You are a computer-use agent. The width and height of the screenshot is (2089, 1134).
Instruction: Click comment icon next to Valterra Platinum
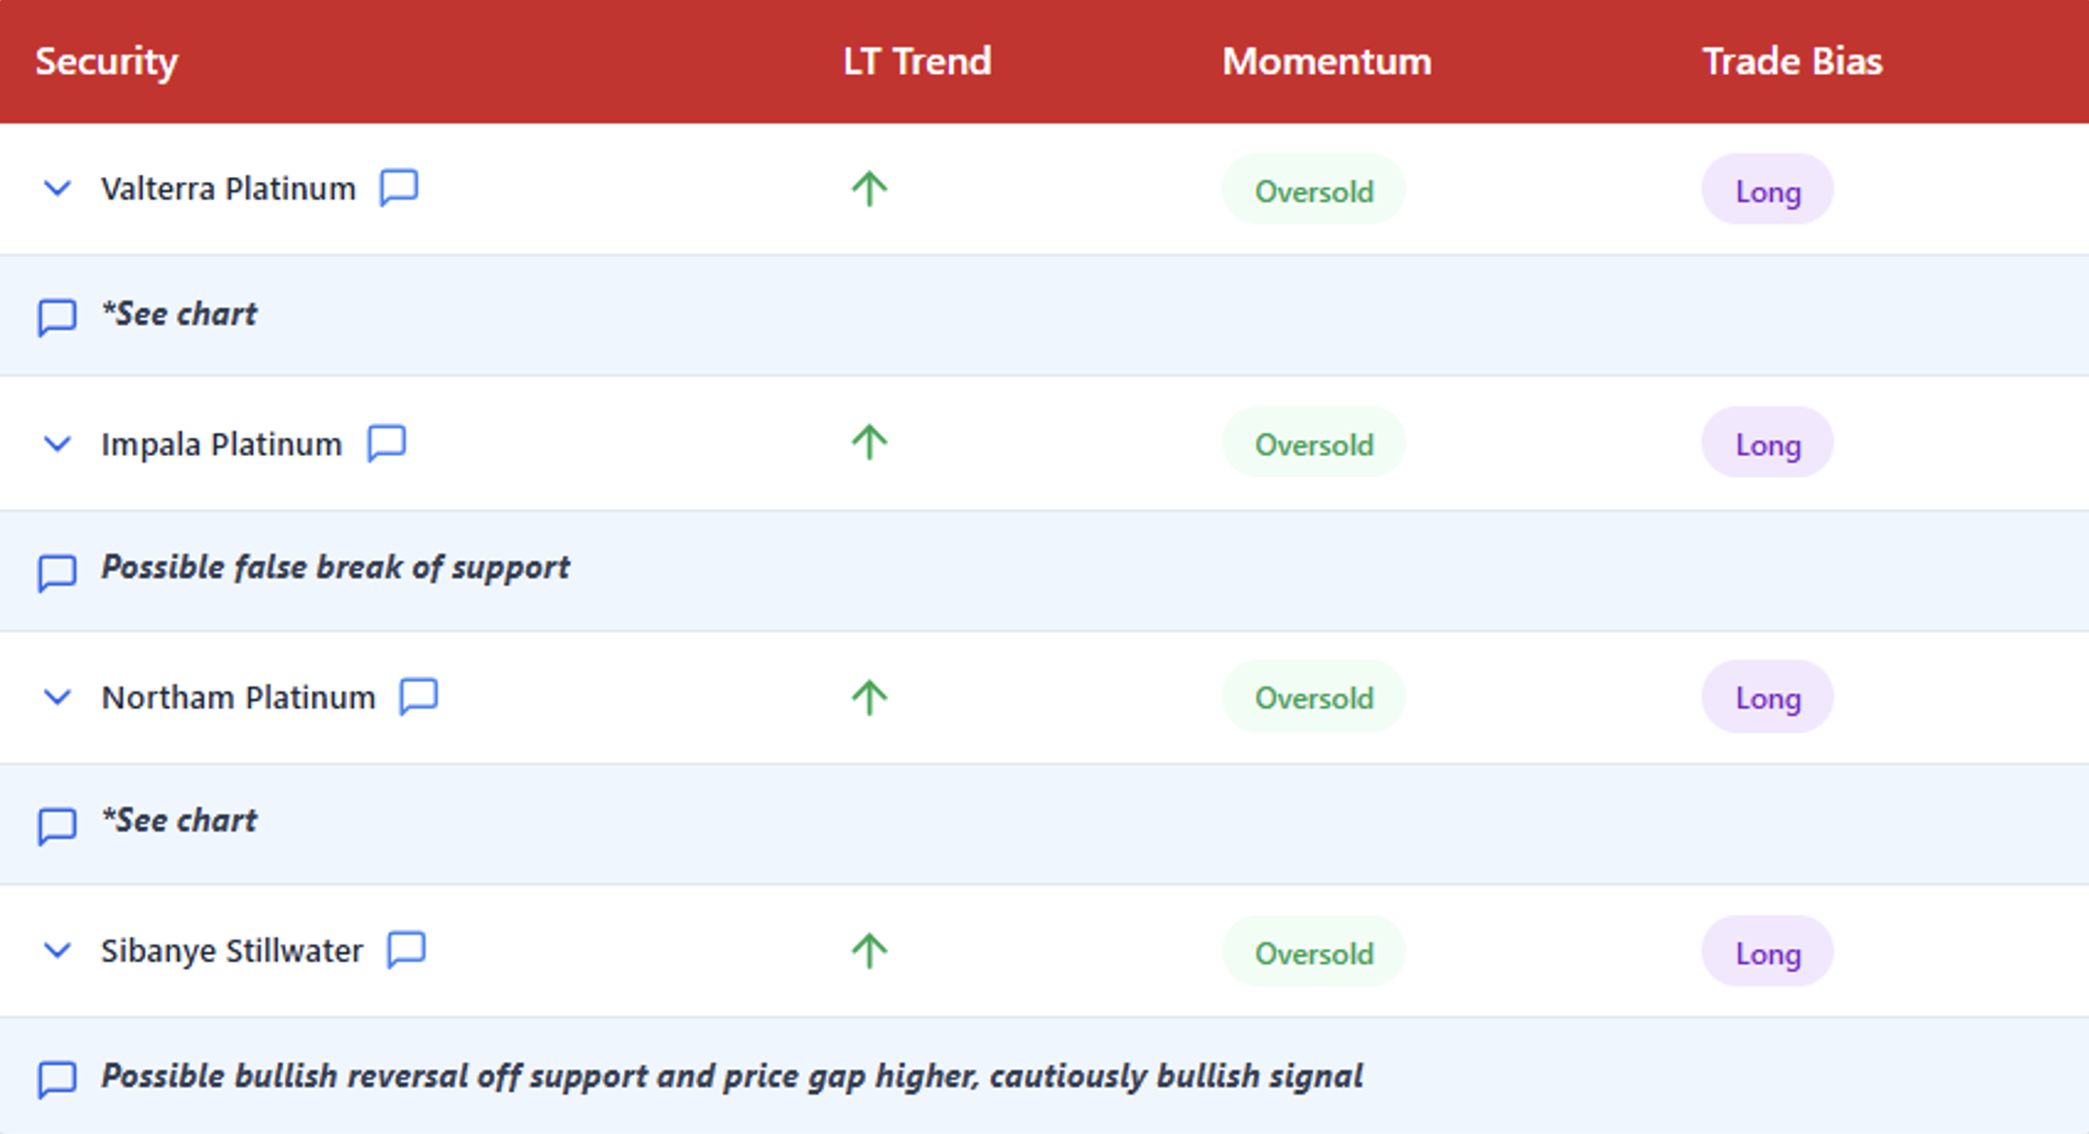tap(399, 187)
